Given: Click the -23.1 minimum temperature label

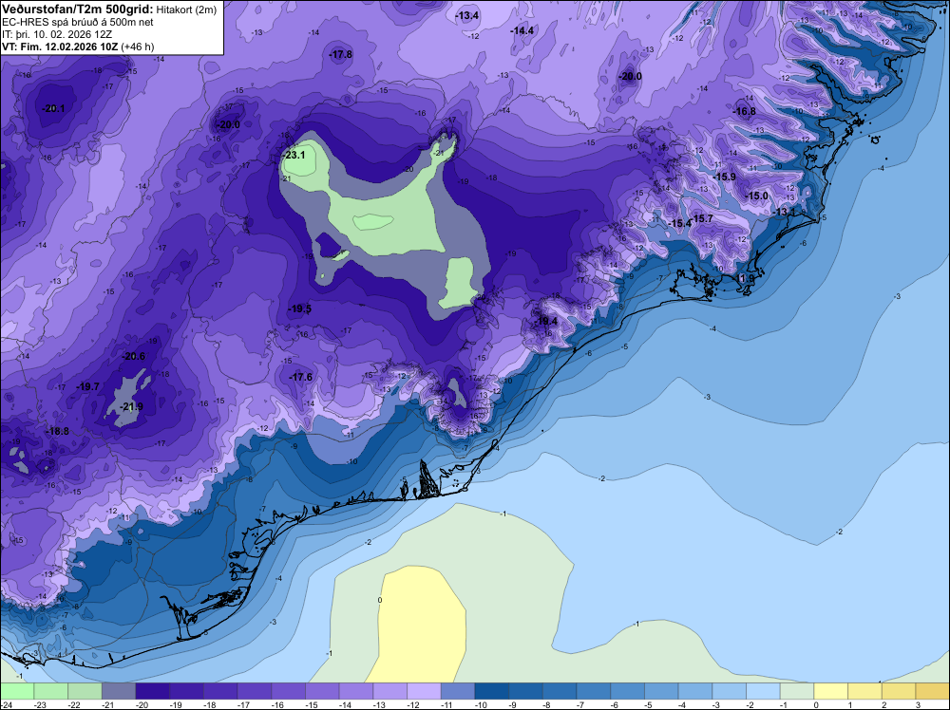Looking at the screenshot, I should 294,155.
